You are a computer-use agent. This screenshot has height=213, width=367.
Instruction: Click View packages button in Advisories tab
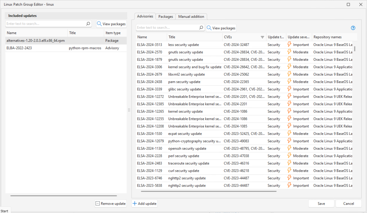click(221, 28)
